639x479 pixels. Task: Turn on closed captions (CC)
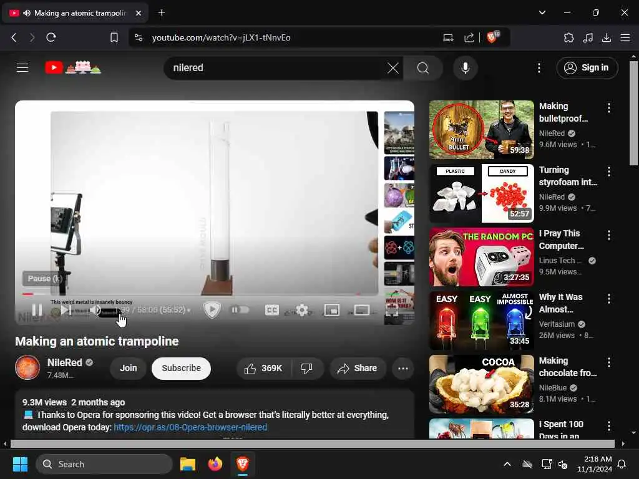(272, 311)
